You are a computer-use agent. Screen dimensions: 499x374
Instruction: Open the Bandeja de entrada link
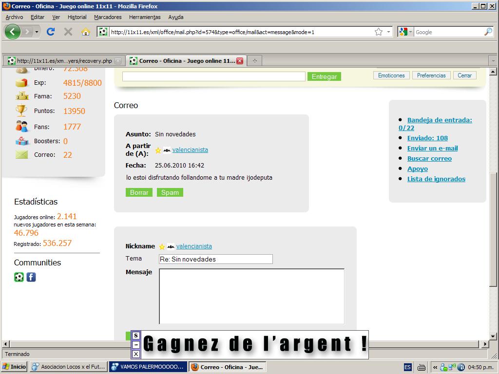pyautogui.click(x=440, y=120)
